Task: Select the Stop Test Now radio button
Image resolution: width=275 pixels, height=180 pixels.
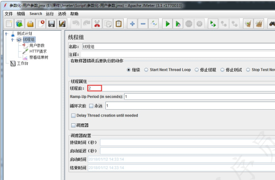Action: (248, 70)
